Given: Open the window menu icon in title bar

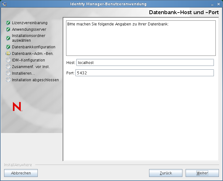Looking at the screenshot, I should pyautogui.click(x=4, y=4).
